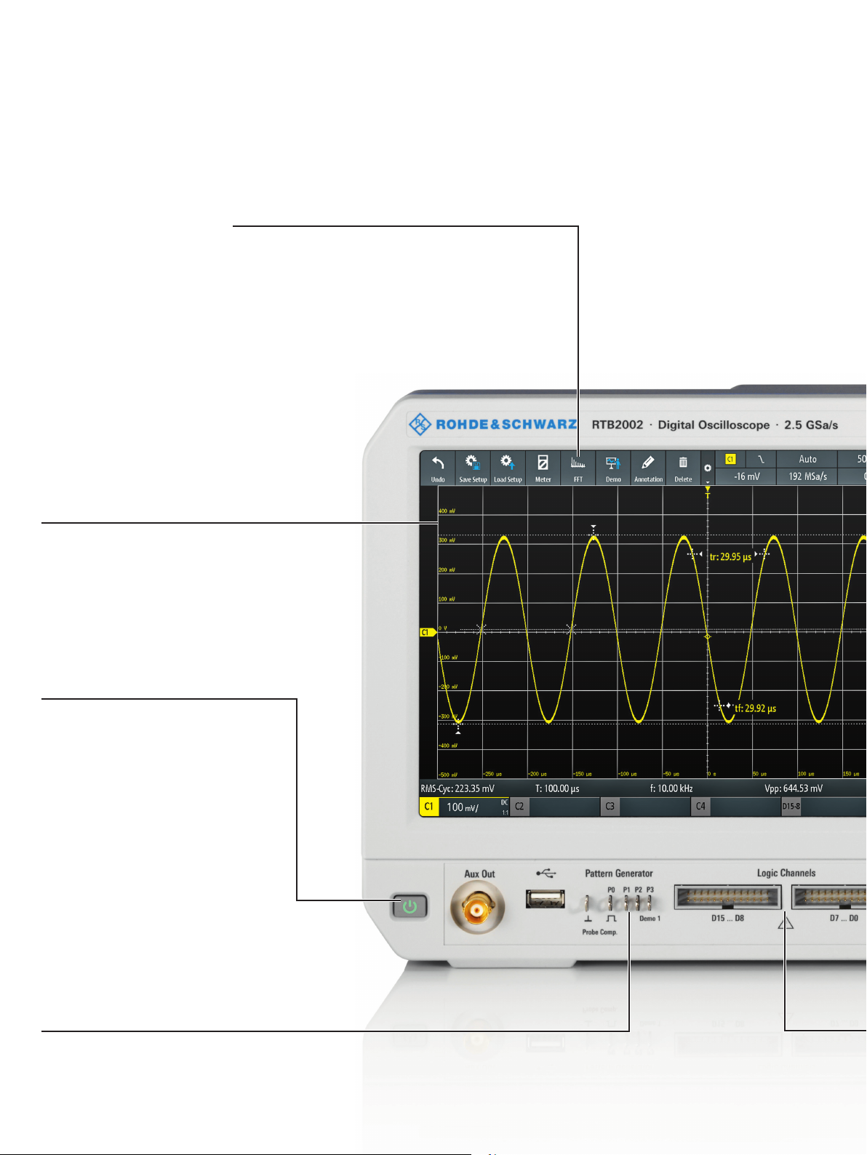867x1155 pixels.
Task: Select the C1 trigger source label
Action: [730, 460]
